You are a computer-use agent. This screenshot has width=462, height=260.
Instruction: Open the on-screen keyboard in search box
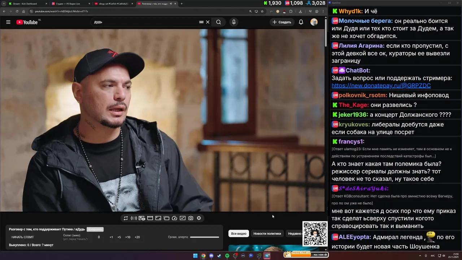click(201, 22)
